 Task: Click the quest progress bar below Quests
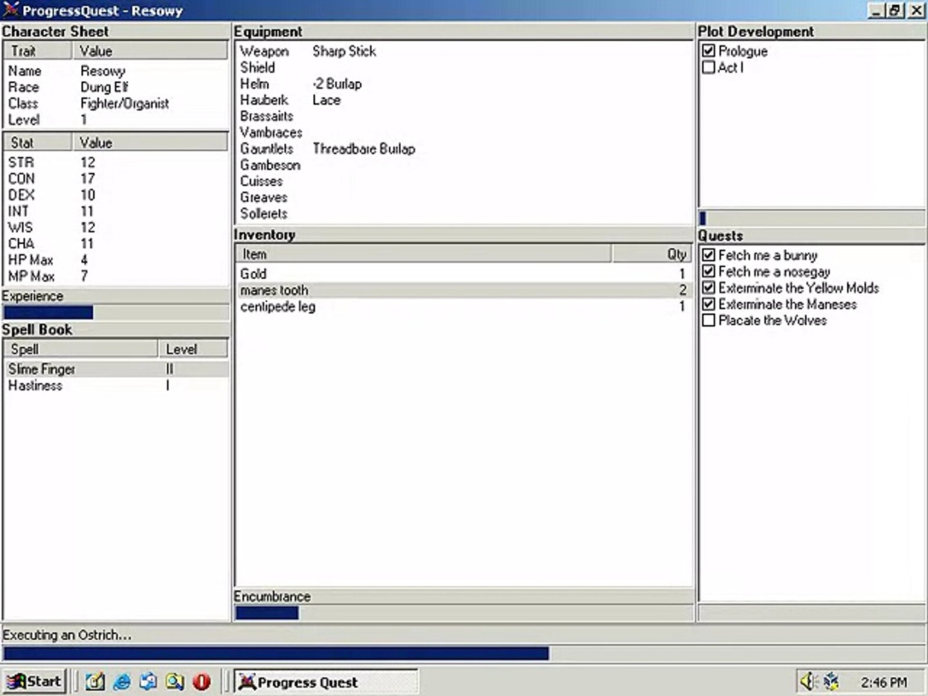pos(812,613)
